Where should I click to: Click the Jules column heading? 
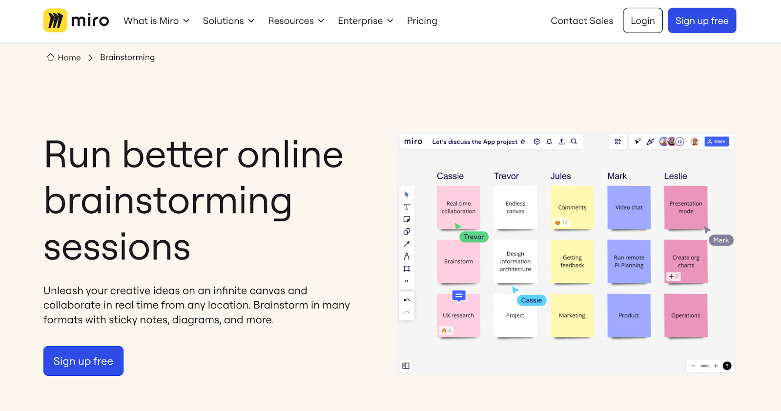click(x=560, y=176)
